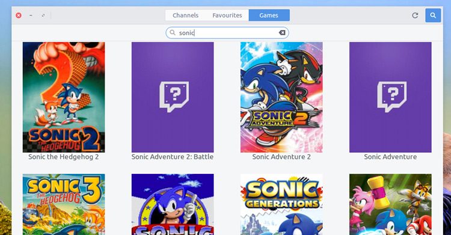The width and height of the screenshot is (451, 235).
Task: Open the Sonic Adventure 2 cover art
Action: pos(281,97)
